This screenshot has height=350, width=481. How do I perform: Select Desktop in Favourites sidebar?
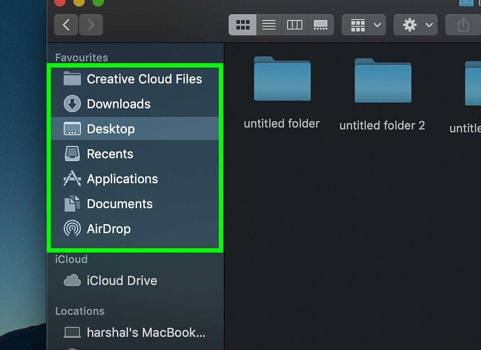pos(135,129)
